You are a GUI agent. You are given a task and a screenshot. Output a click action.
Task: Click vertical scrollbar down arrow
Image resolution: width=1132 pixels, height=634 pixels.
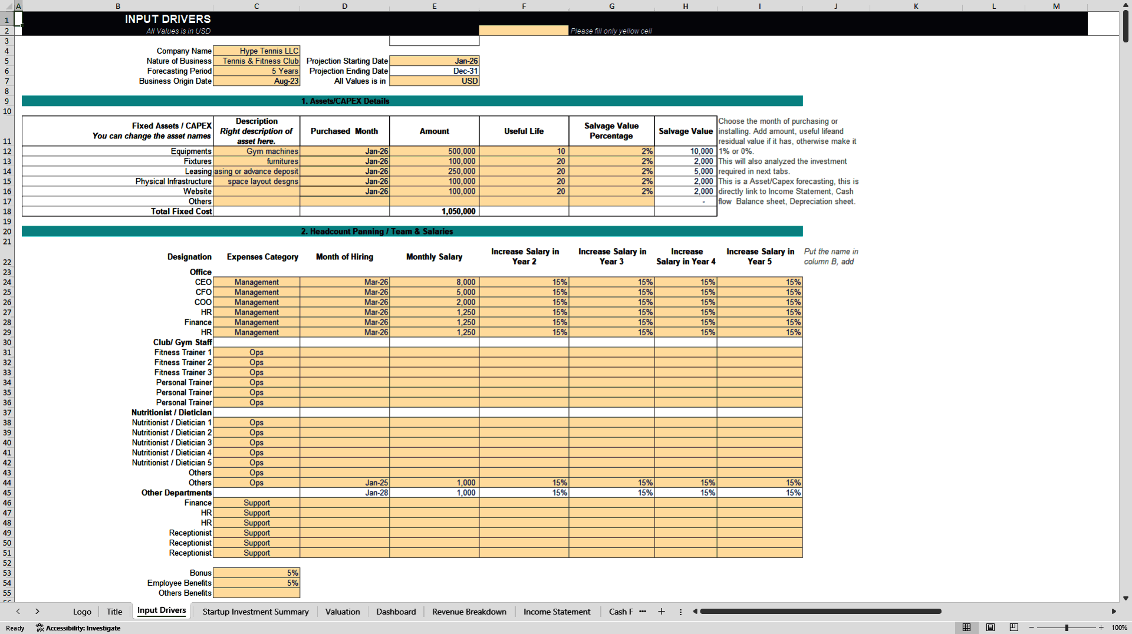point(1126,598)
